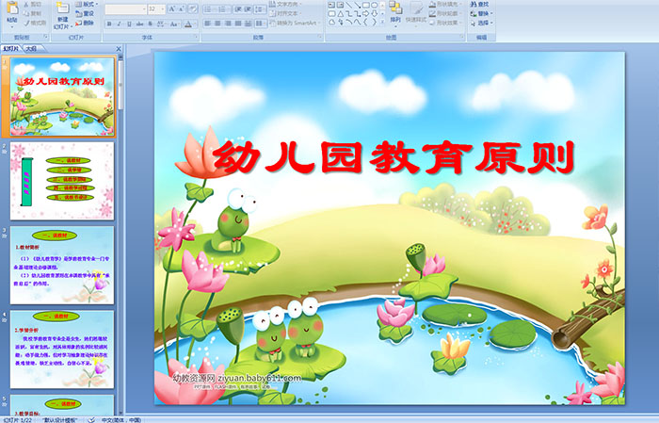Increase font size with the large A icon

click(172, 8)
